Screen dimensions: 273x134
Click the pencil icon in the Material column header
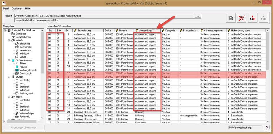(117, 31)
